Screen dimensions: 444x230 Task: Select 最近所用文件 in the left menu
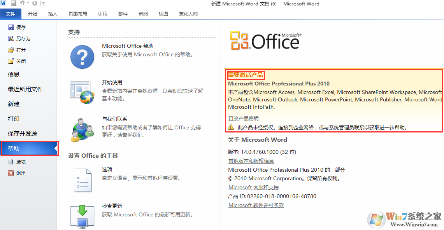click(x=25, y=89)
